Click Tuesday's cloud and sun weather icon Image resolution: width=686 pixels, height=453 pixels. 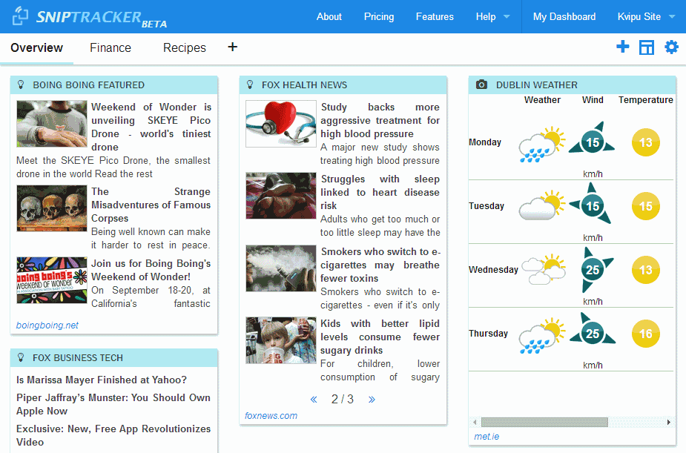[541, 205]
